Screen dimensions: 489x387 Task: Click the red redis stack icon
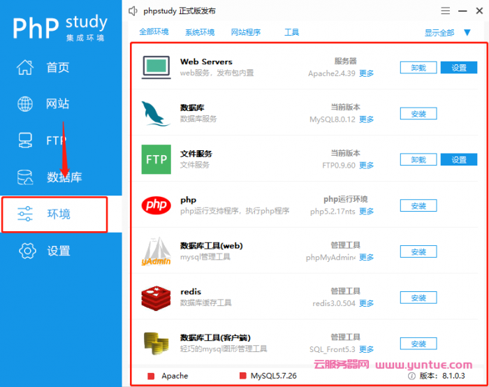pos(156,298)
